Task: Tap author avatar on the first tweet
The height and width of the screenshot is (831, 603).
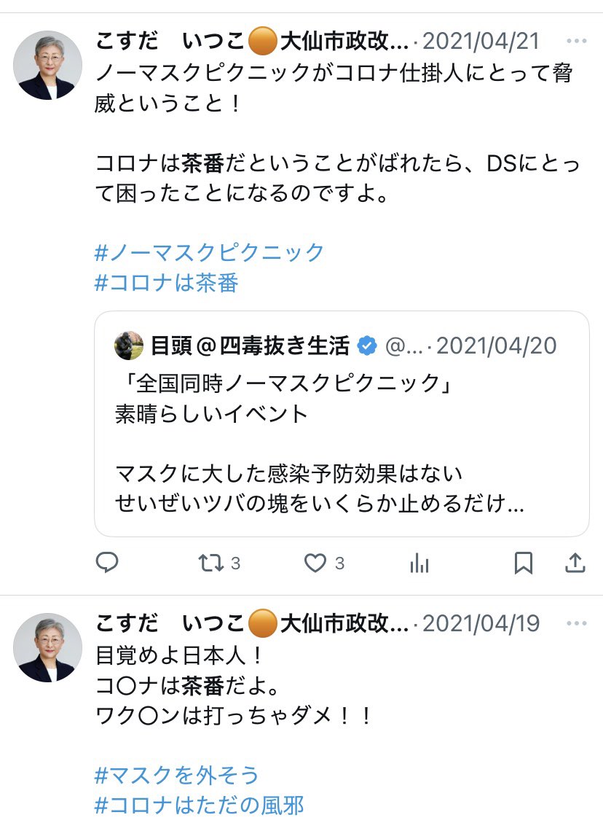Action: [47, 65]
